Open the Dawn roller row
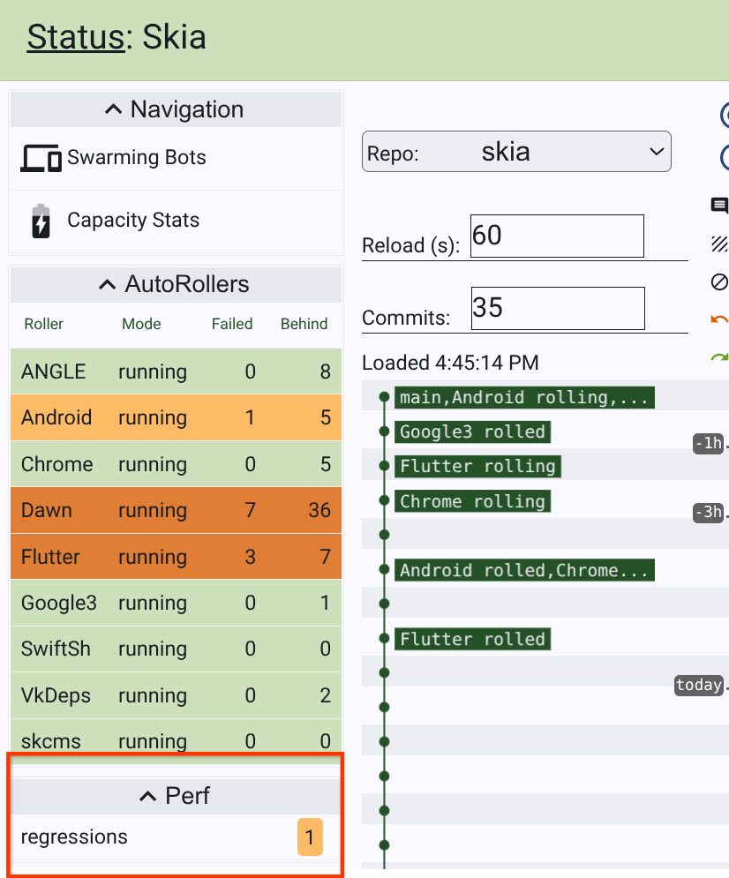 [x=176, y=510]
